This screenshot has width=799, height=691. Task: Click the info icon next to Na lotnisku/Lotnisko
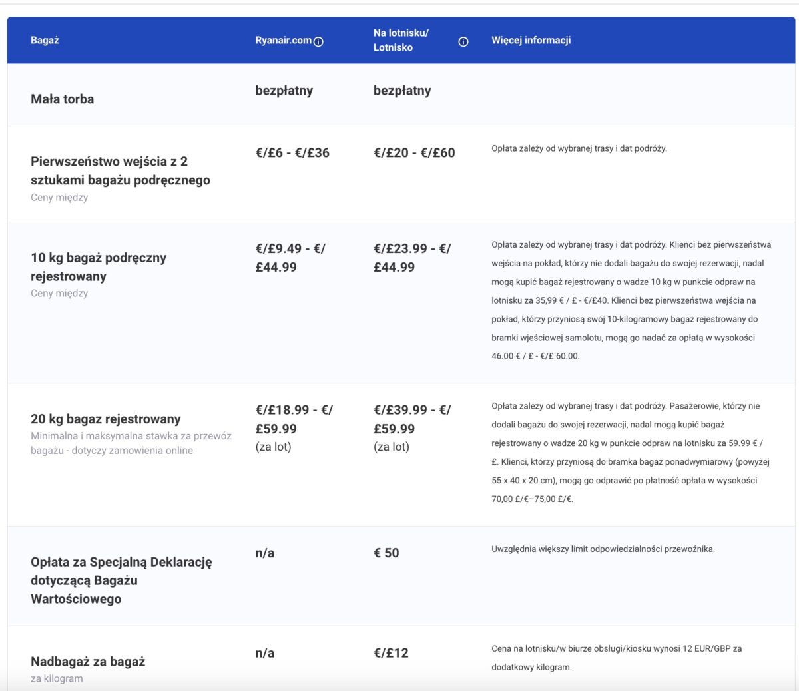pyautogui.click(x=463, y=42)
